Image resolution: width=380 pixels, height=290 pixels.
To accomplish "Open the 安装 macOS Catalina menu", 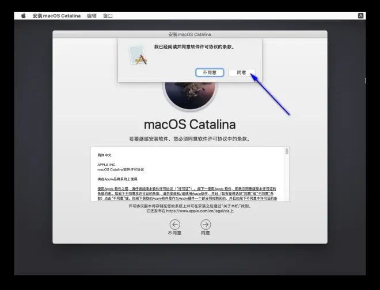I will [x=56, y=16].
